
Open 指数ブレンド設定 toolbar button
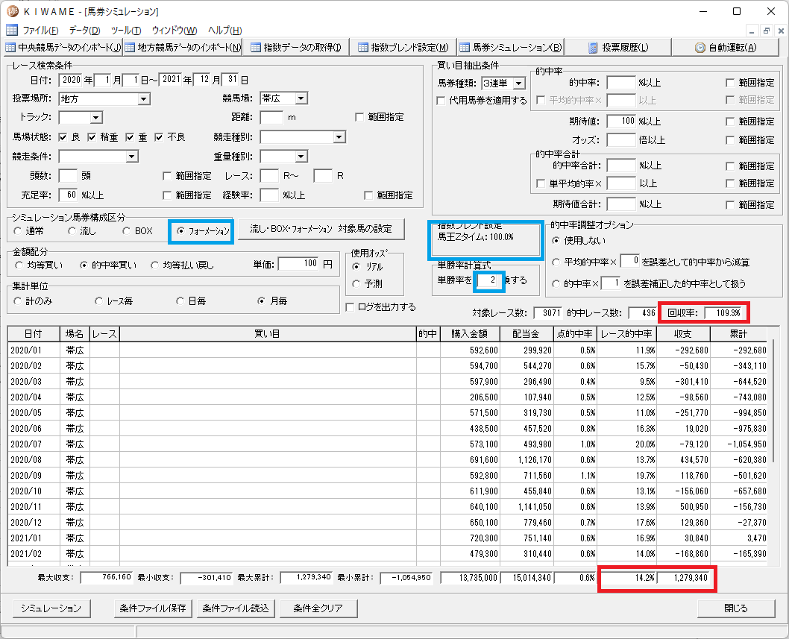click(x=403, y=47)
